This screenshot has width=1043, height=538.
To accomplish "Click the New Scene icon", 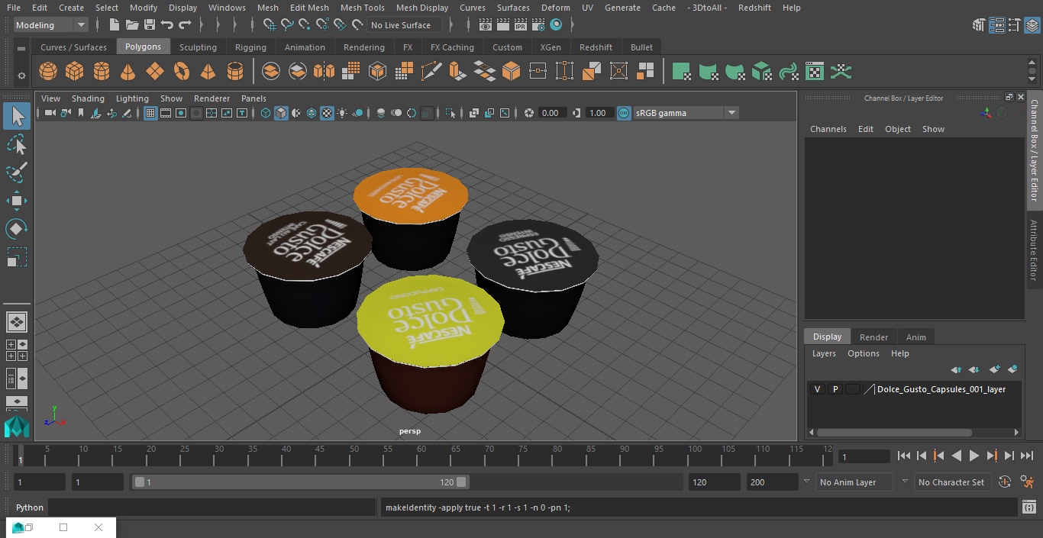I will (x=115, y=25).
